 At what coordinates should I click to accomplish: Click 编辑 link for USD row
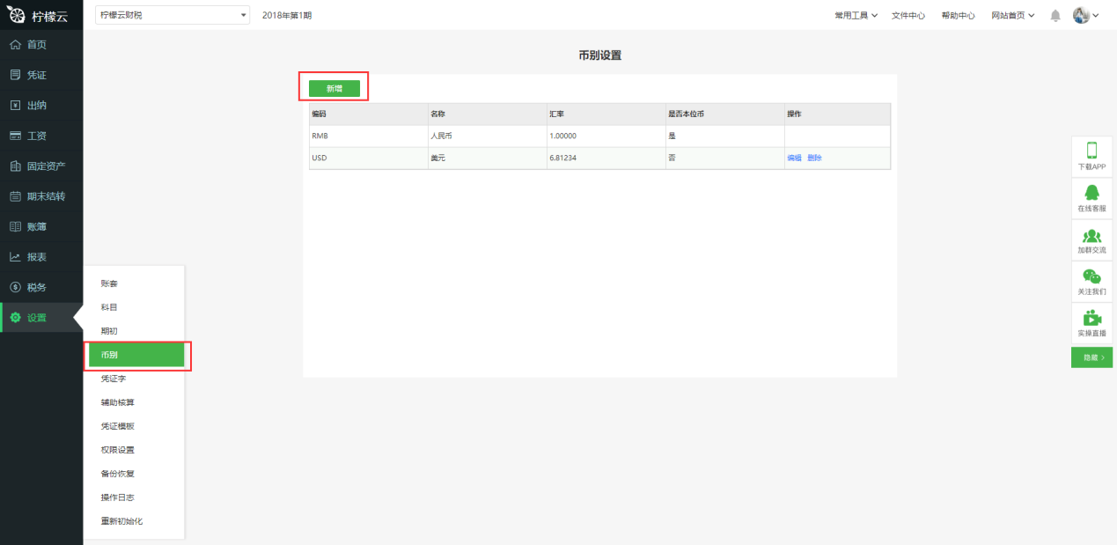point(794,158)
